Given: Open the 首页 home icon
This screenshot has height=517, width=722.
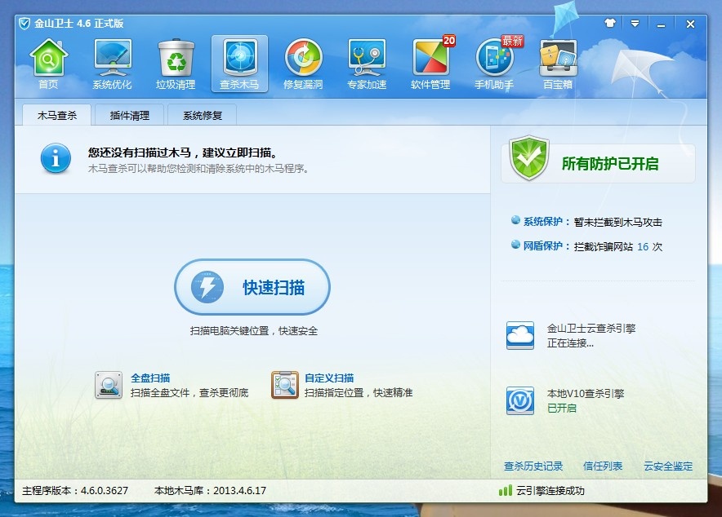Looking at the screenshot, I should (48, 64).
